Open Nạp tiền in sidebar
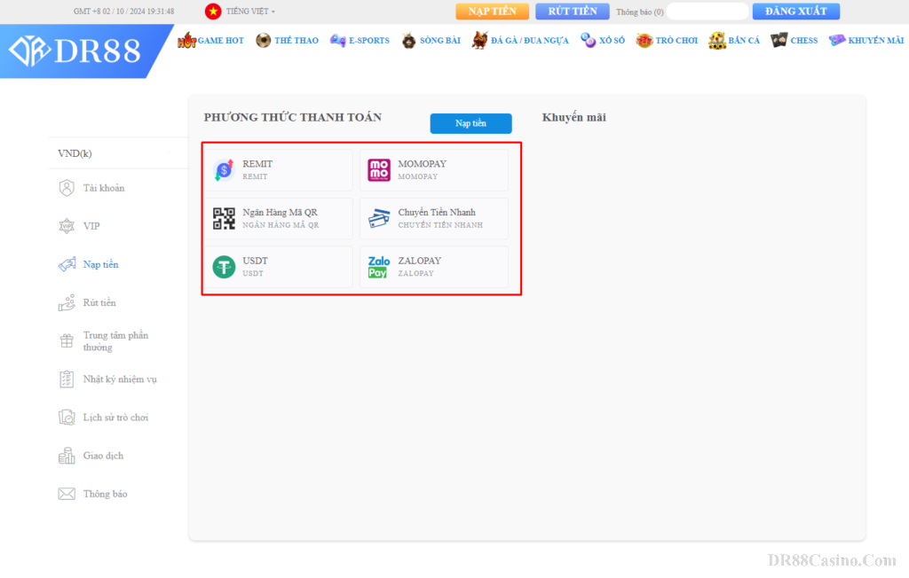909x578 pixels. tap(101, 264)
